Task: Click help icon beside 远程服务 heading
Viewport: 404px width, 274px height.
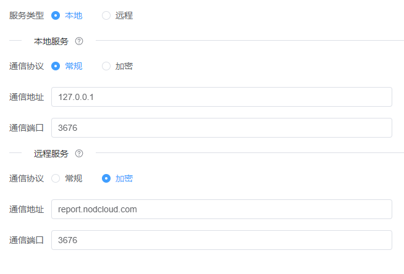Action: click(78, 154)
